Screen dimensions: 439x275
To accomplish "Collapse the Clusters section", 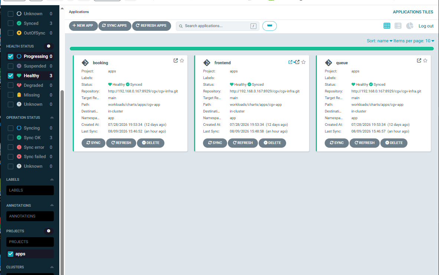I will tap(52, 267).
